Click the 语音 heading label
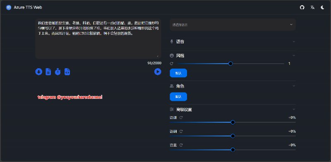This screenshot has height=162, width=331. tap(180, 42)
